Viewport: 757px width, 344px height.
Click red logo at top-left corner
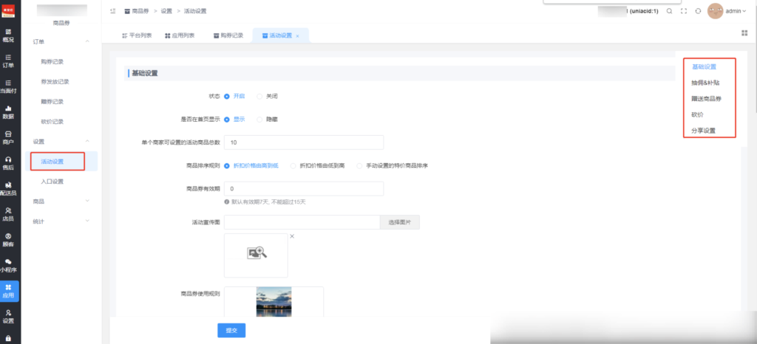(x=8, y=10)
